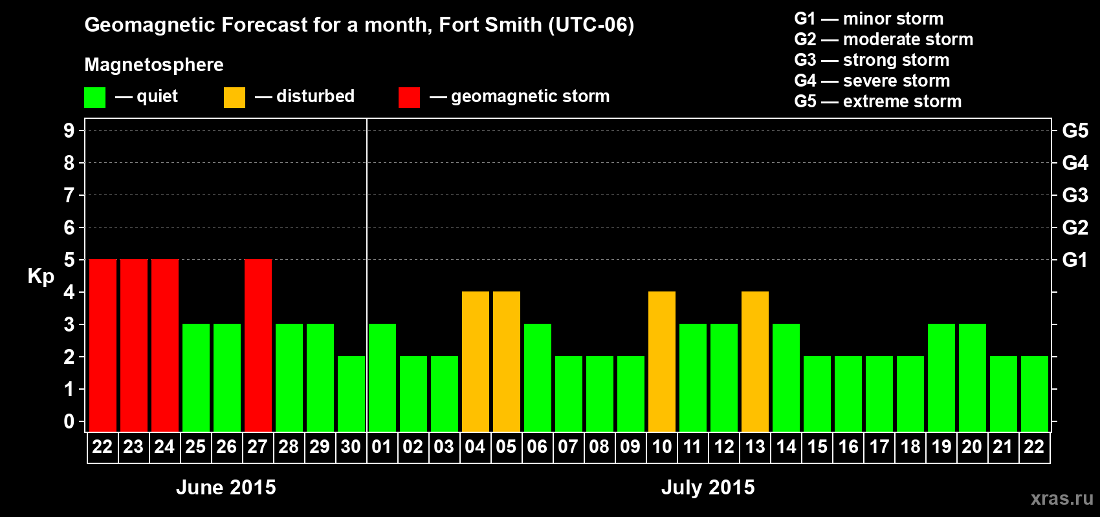This screenshot has width=1100, height=517.
Task: Click the orange disturbed legend swatch
Action: pos(234,98)
